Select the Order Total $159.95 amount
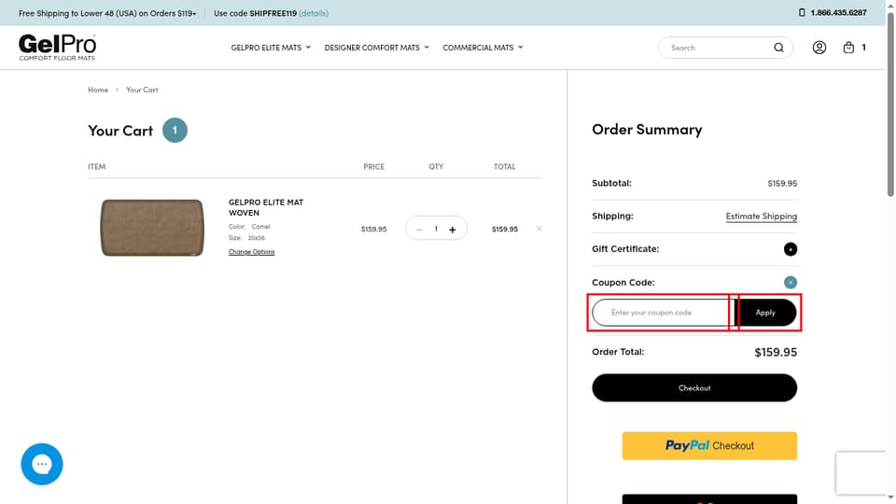This screenshot has width=896, height=504. click(x=776, y=352)
